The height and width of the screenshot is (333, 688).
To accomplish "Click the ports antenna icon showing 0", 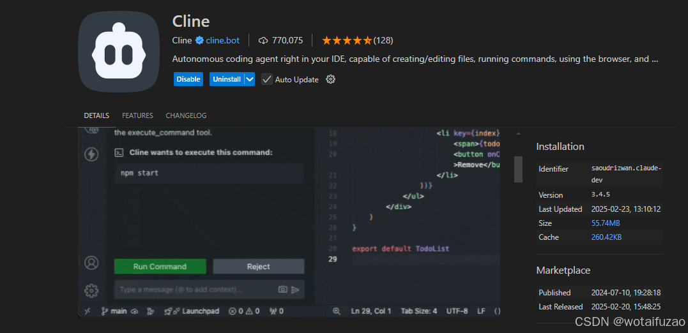I will click(273, 311).
